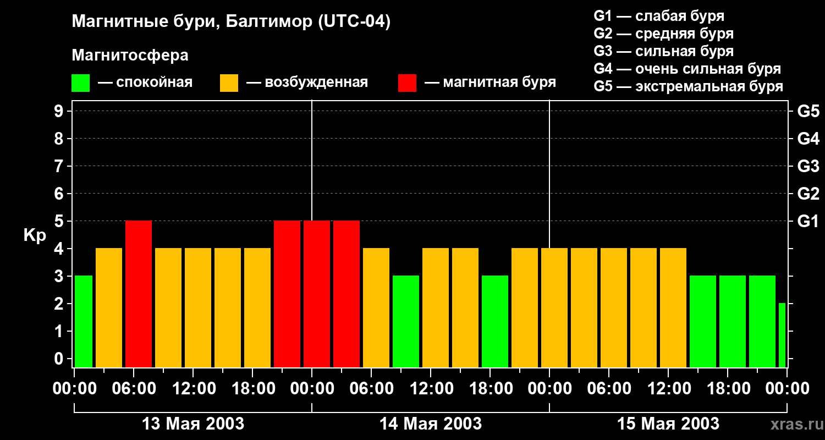Click the 'G1' label on right axis
The height and width of the screenshot is (440, 825).
pos(808,222)
